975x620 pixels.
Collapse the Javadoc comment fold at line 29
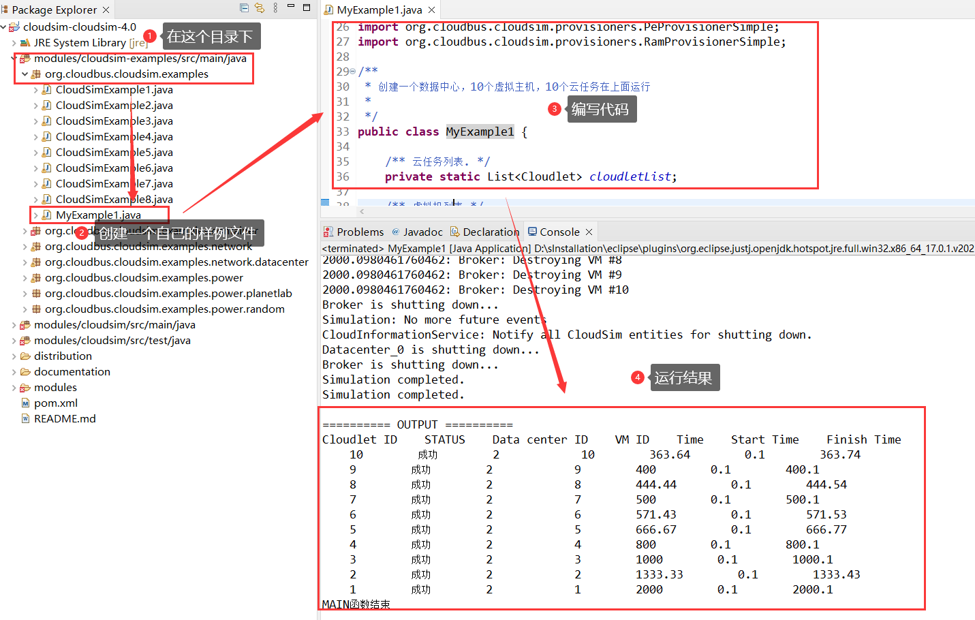coord(352,72)
